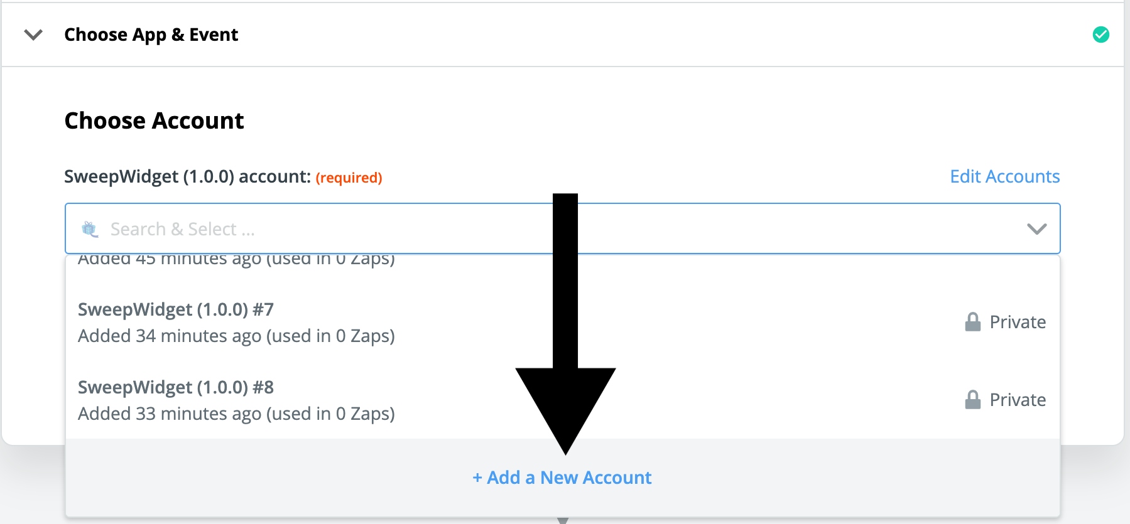Open the account selection dropdown chevron
Screen dimensions: 1130x524
pyautogui.click(x=1038, y=228)
